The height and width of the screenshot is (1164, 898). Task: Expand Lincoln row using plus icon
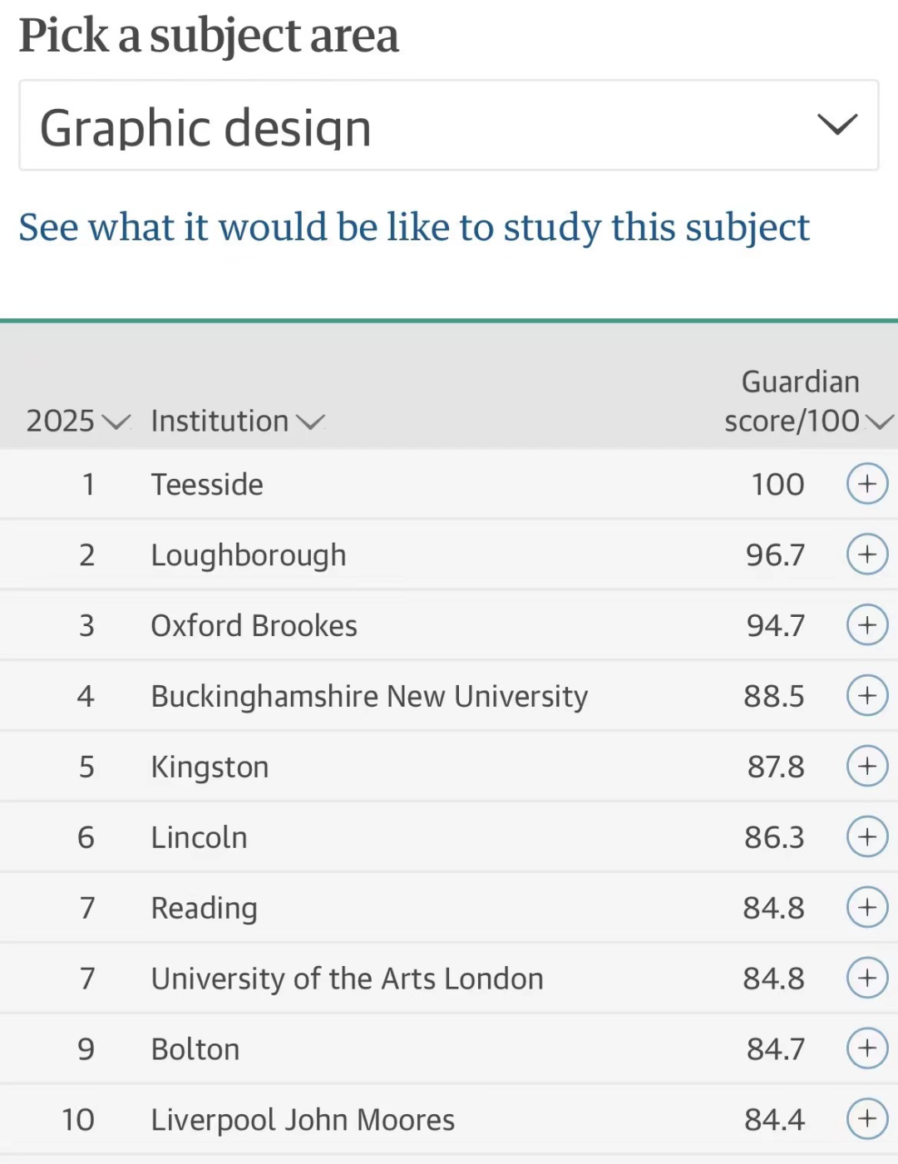(x=867, y=837)
